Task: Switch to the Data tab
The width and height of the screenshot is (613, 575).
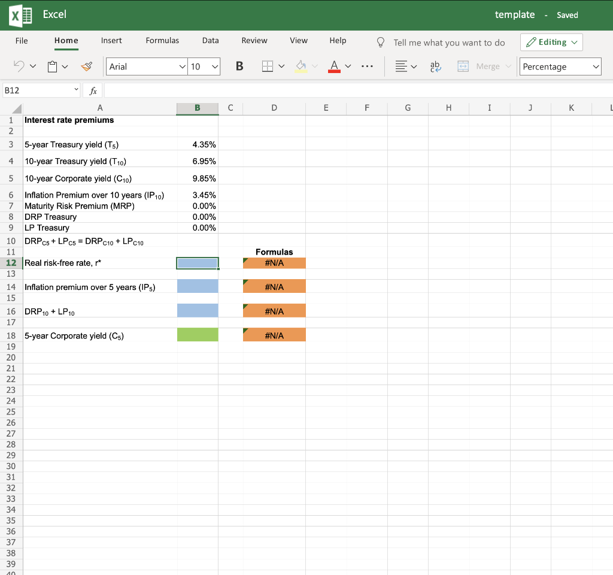Action: tap(210, 41)
